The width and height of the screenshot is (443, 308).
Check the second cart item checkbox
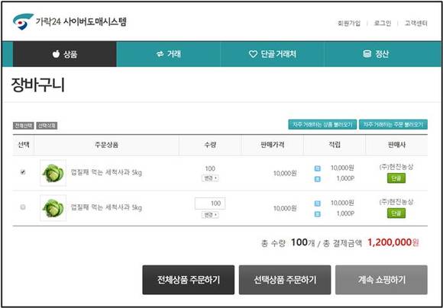(23, 207)
